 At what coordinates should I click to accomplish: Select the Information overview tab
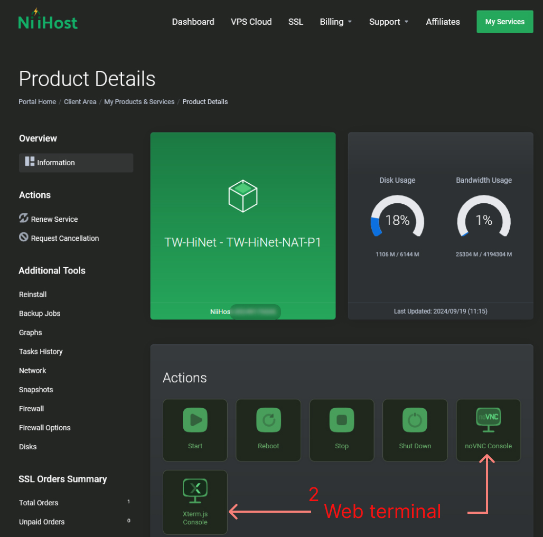[76, 163]
